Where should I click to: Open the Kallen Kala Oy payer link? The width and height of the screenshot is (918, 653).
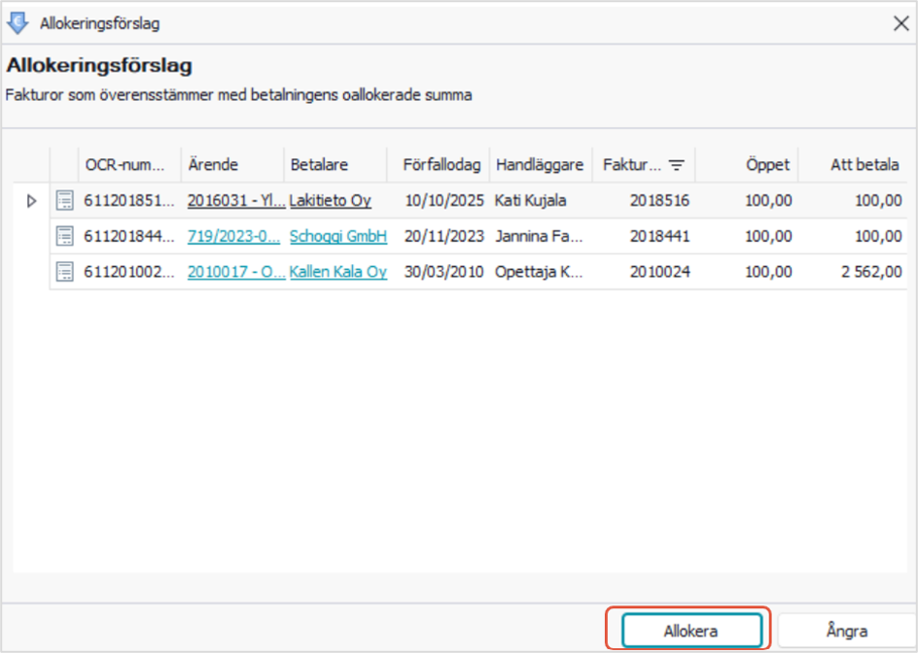[338, 272]
